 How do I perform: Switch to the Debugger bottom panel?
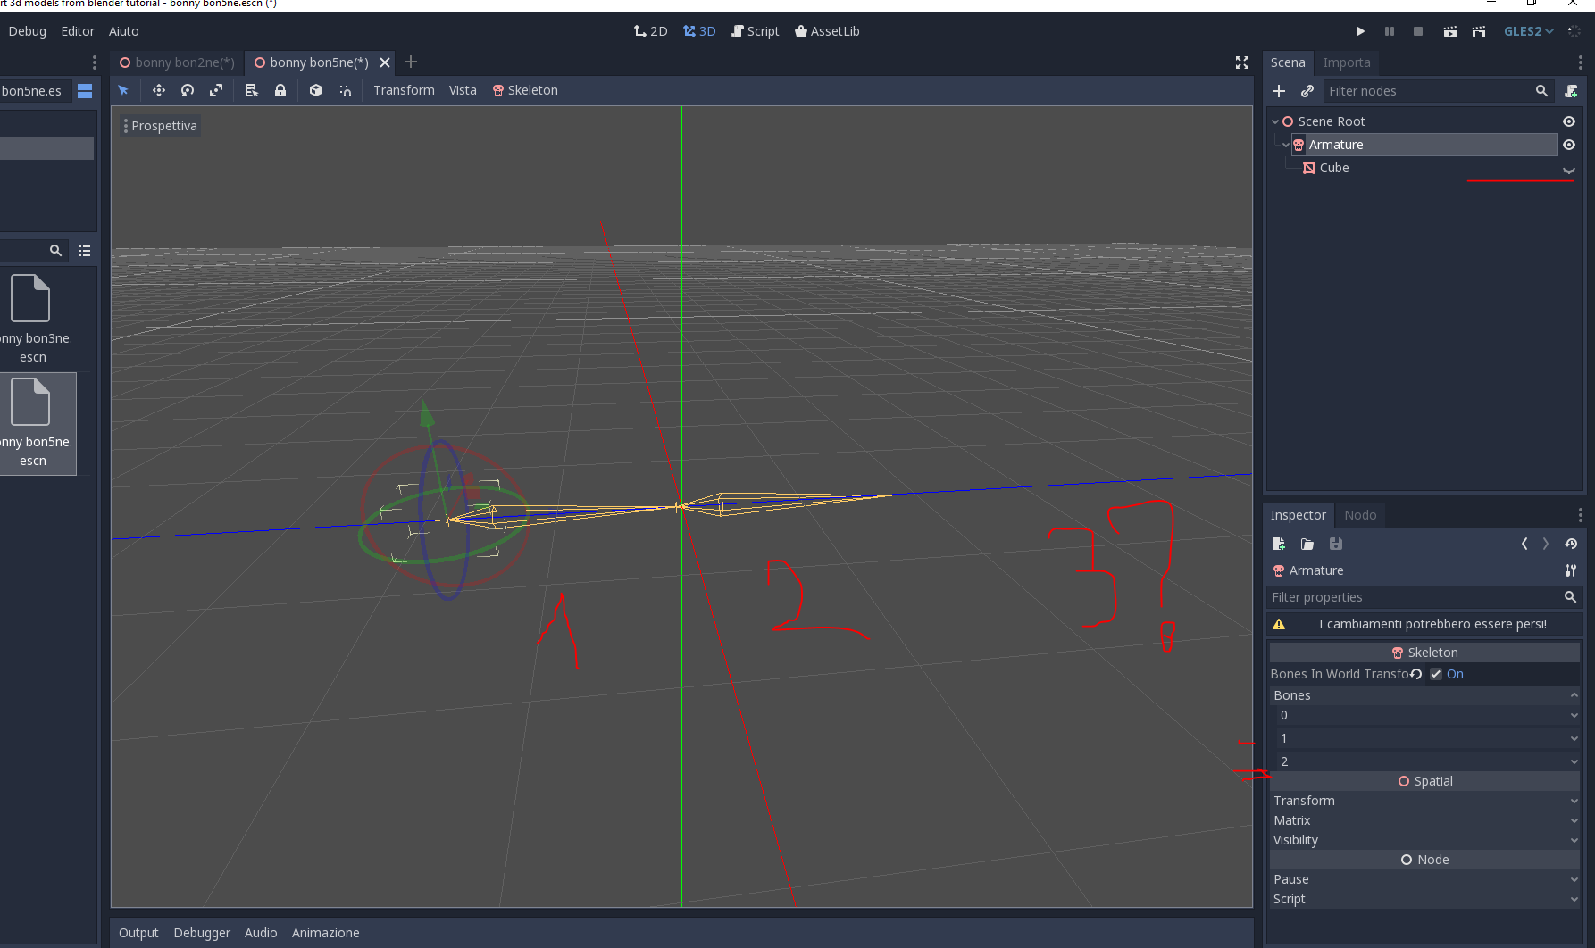pos(202,932)
